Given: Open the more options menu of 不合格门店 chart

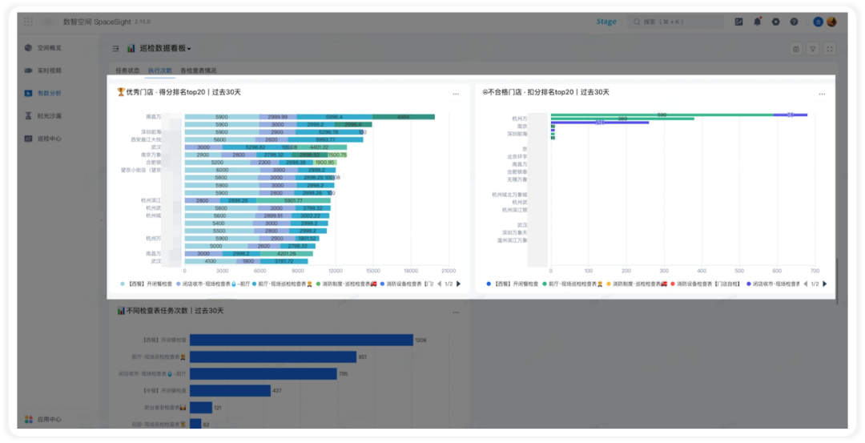Looking at the screenshot, I should click(822, 94).
